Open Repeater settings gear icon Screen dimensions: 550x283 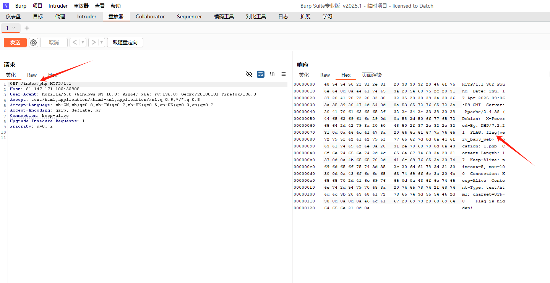pyautogui.click(x=34, y=42)
